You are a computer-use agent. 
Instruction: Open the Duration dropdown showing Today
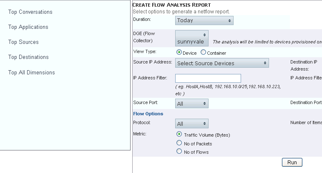204,20
